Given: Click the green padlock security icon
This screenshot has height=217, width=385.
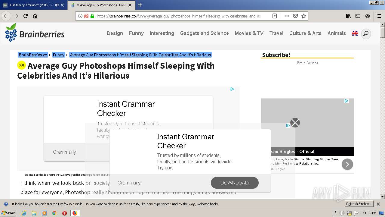Looking at the screenshot, I should coord(92,16).
